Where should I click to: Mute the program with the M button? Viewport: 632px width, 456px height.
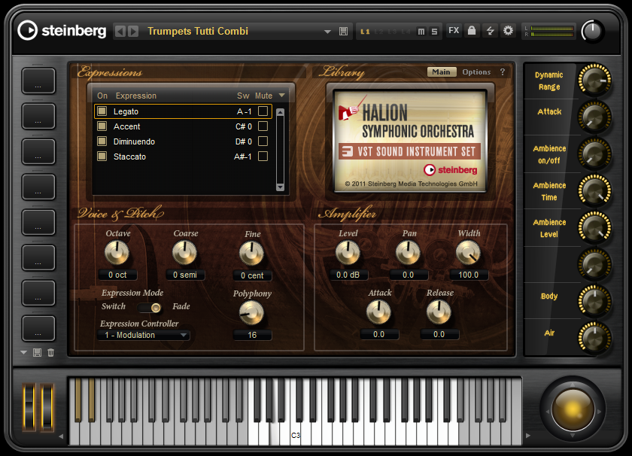pyautogui.click(x=421, y=32)
